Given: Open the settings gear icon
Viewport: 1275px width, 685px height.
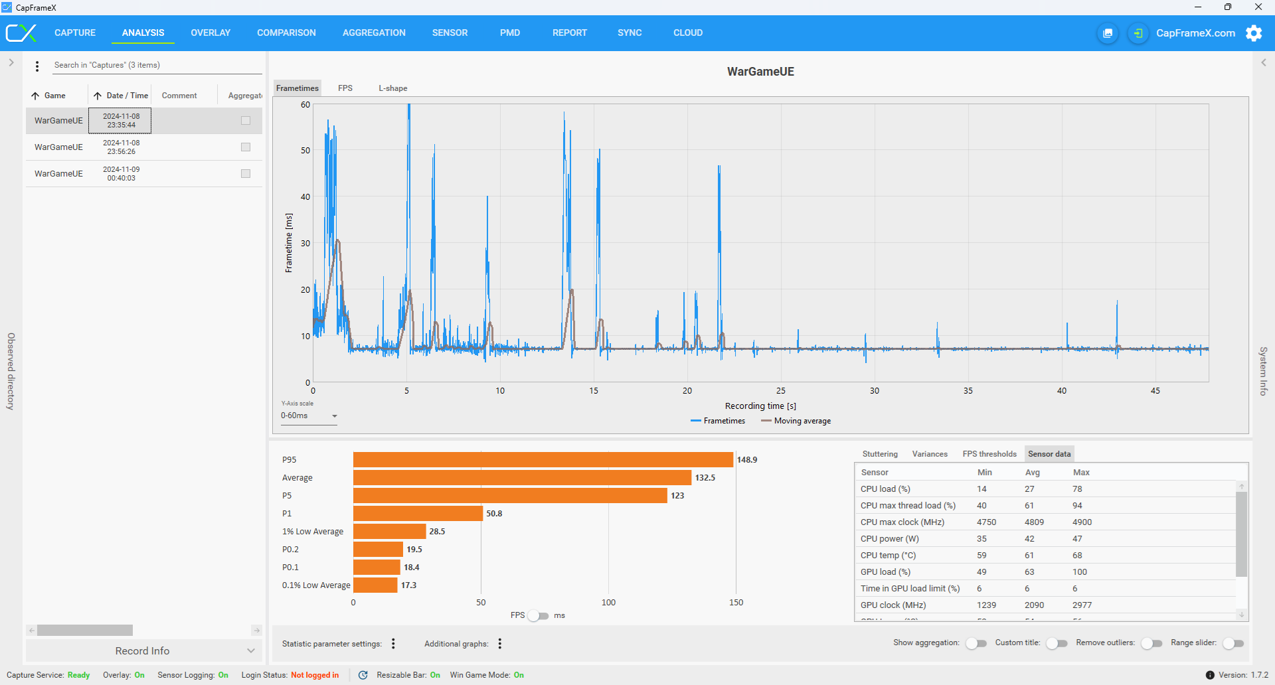Looking at the screenshot, I should [x=1254, y=33].
